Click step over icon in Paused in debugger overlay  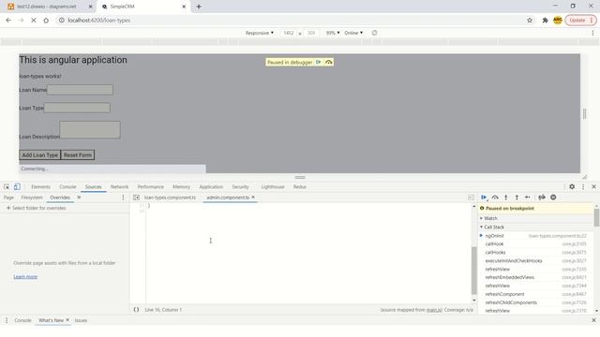click(329, 63)
